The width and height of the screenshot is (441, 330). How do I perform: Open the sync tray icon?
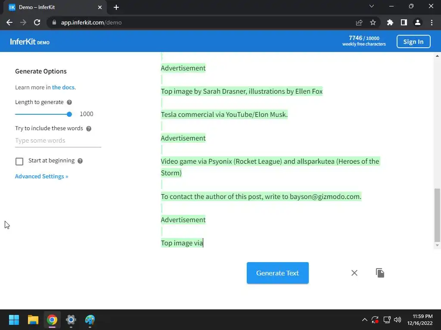[375, 320]
